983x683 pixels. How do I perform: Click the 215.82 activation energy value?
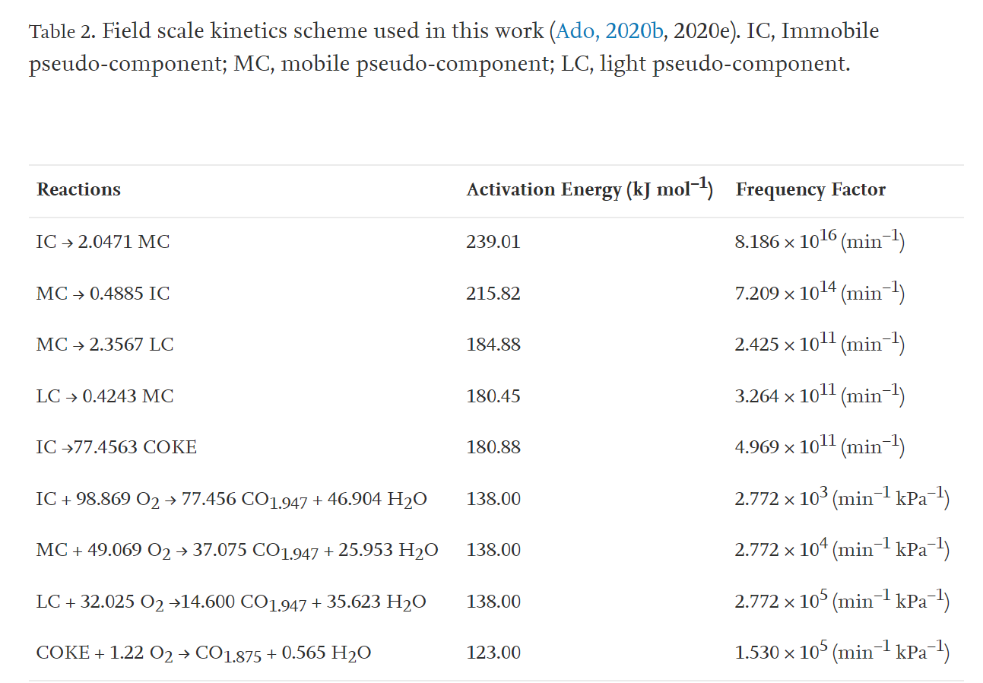[x=493, y=294]
